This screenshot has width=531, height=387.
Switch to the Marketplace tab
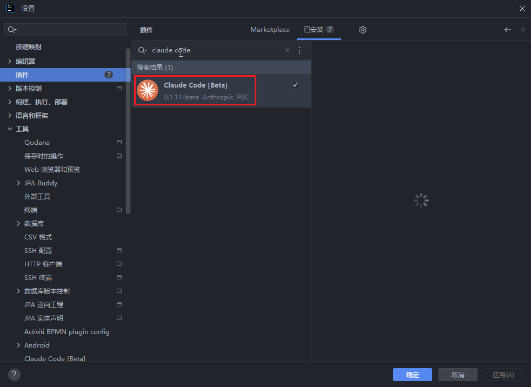(x=270, y=30)
